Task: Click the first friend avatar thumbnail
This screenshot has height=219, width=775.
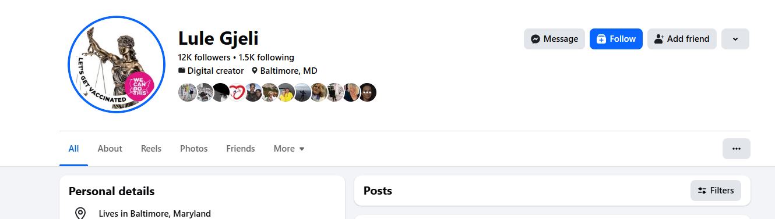Action: pos(188,92)
